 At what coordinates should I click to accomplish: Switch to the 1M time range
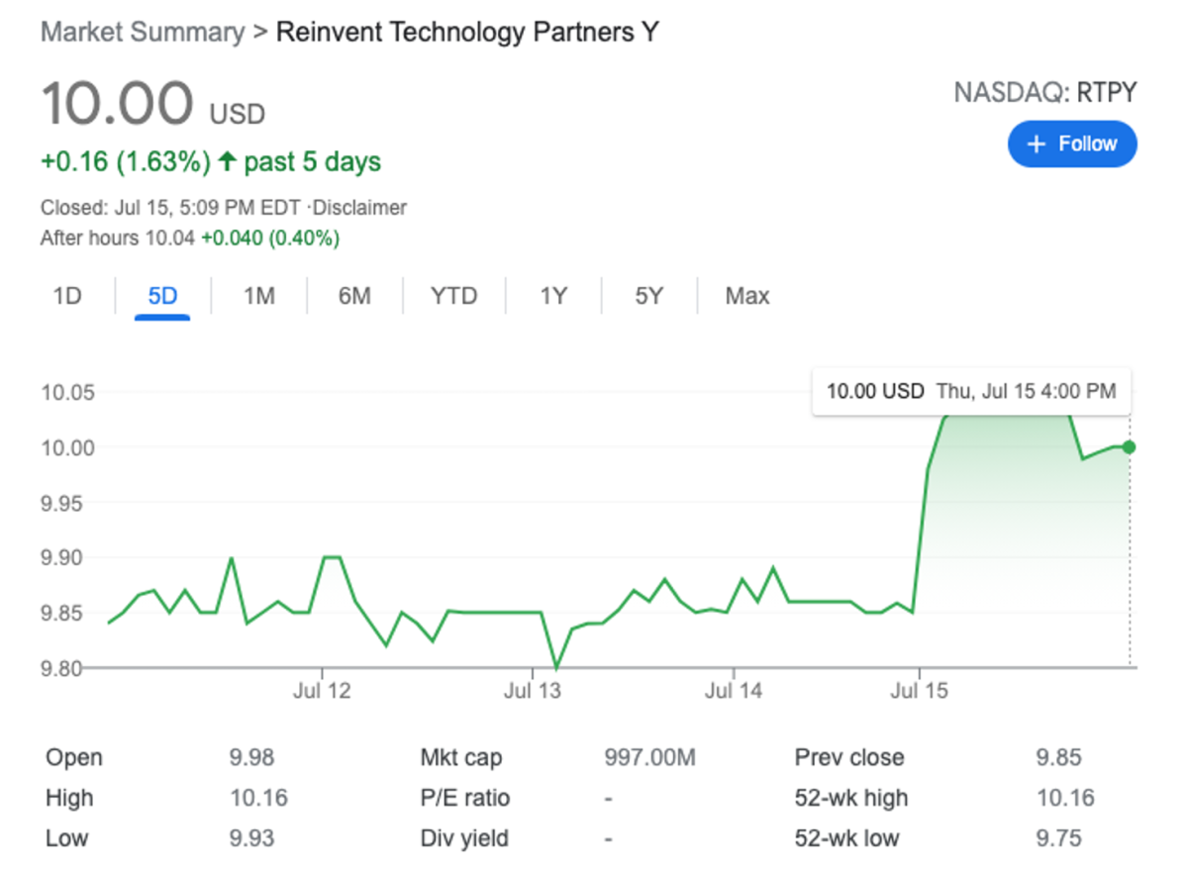pyautogui.click(x=258, y=296)
